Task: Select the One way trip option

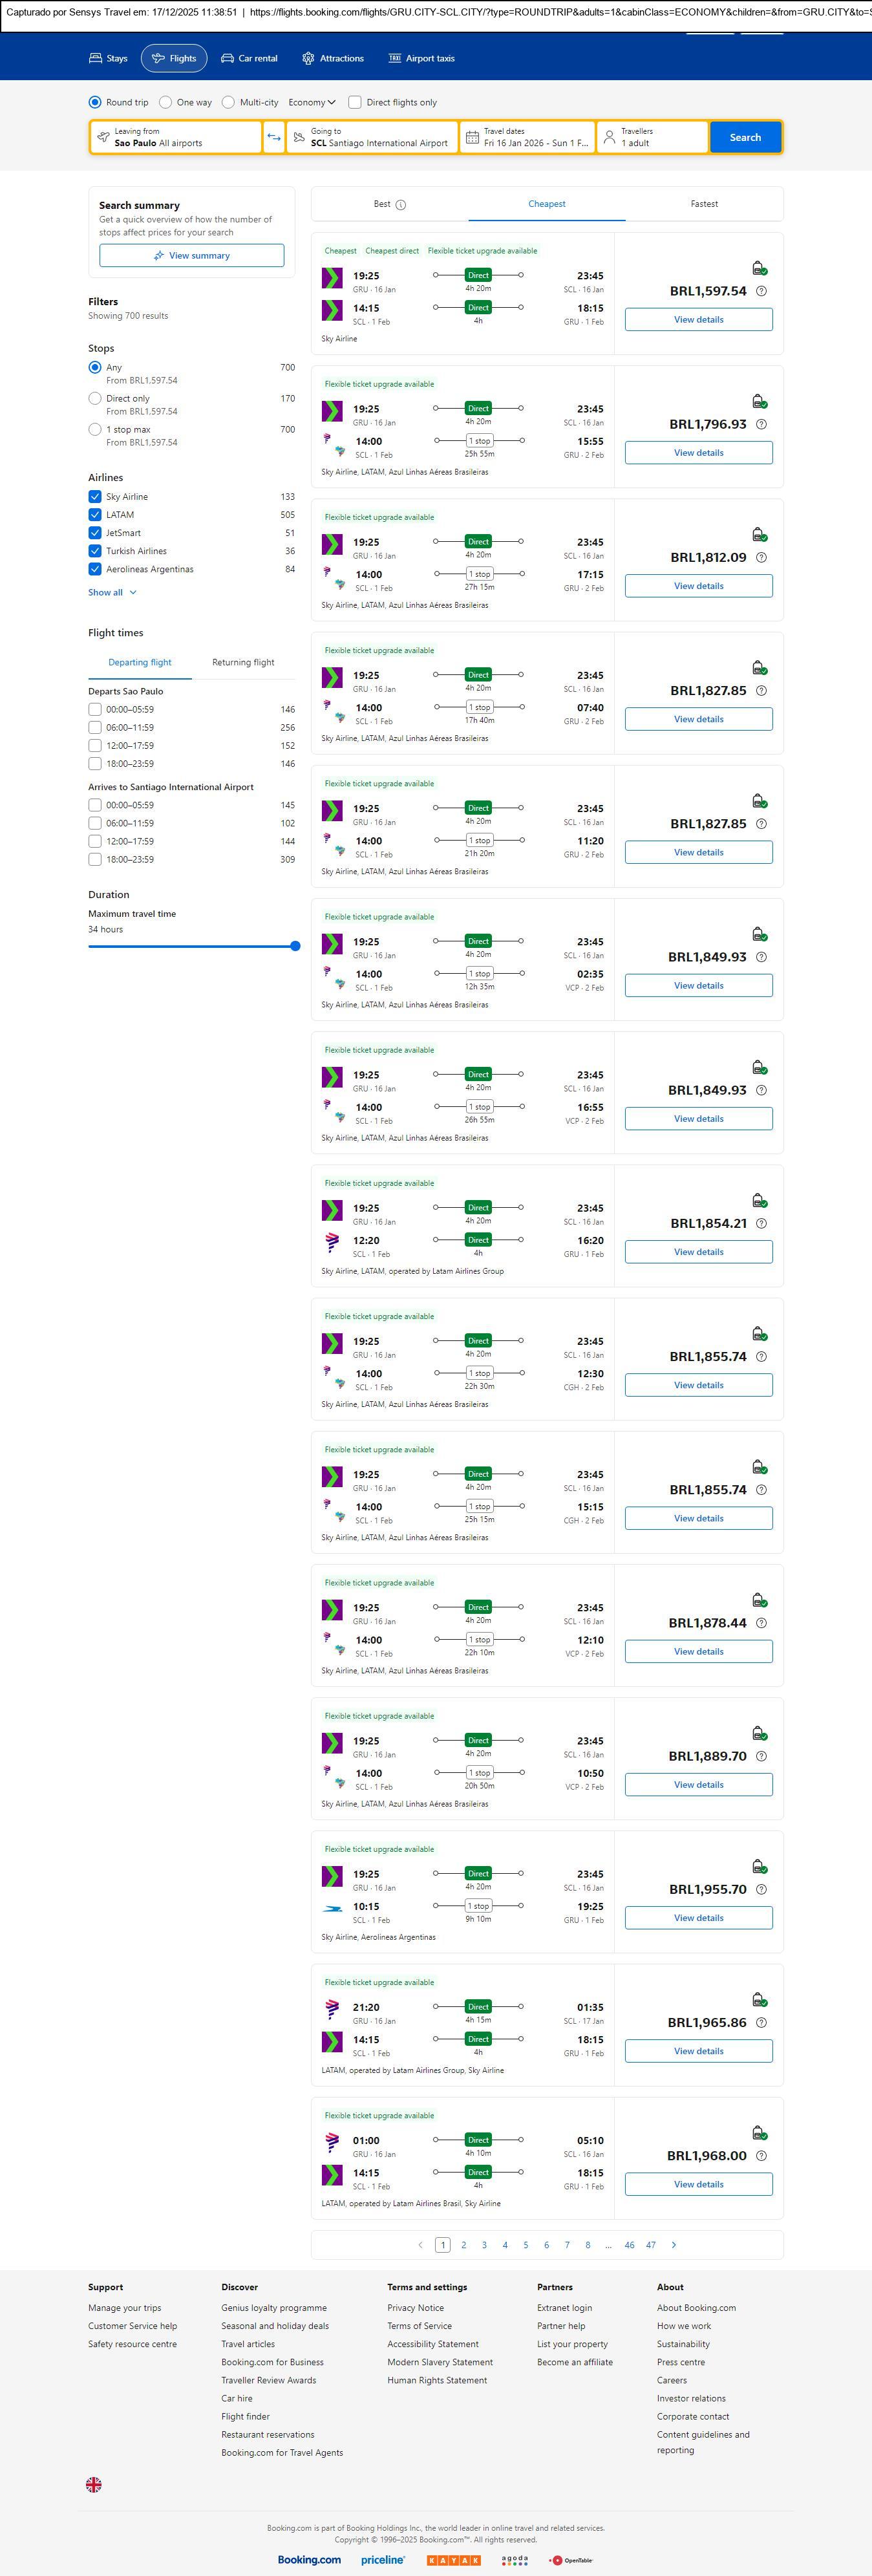Action: point(167,102)
